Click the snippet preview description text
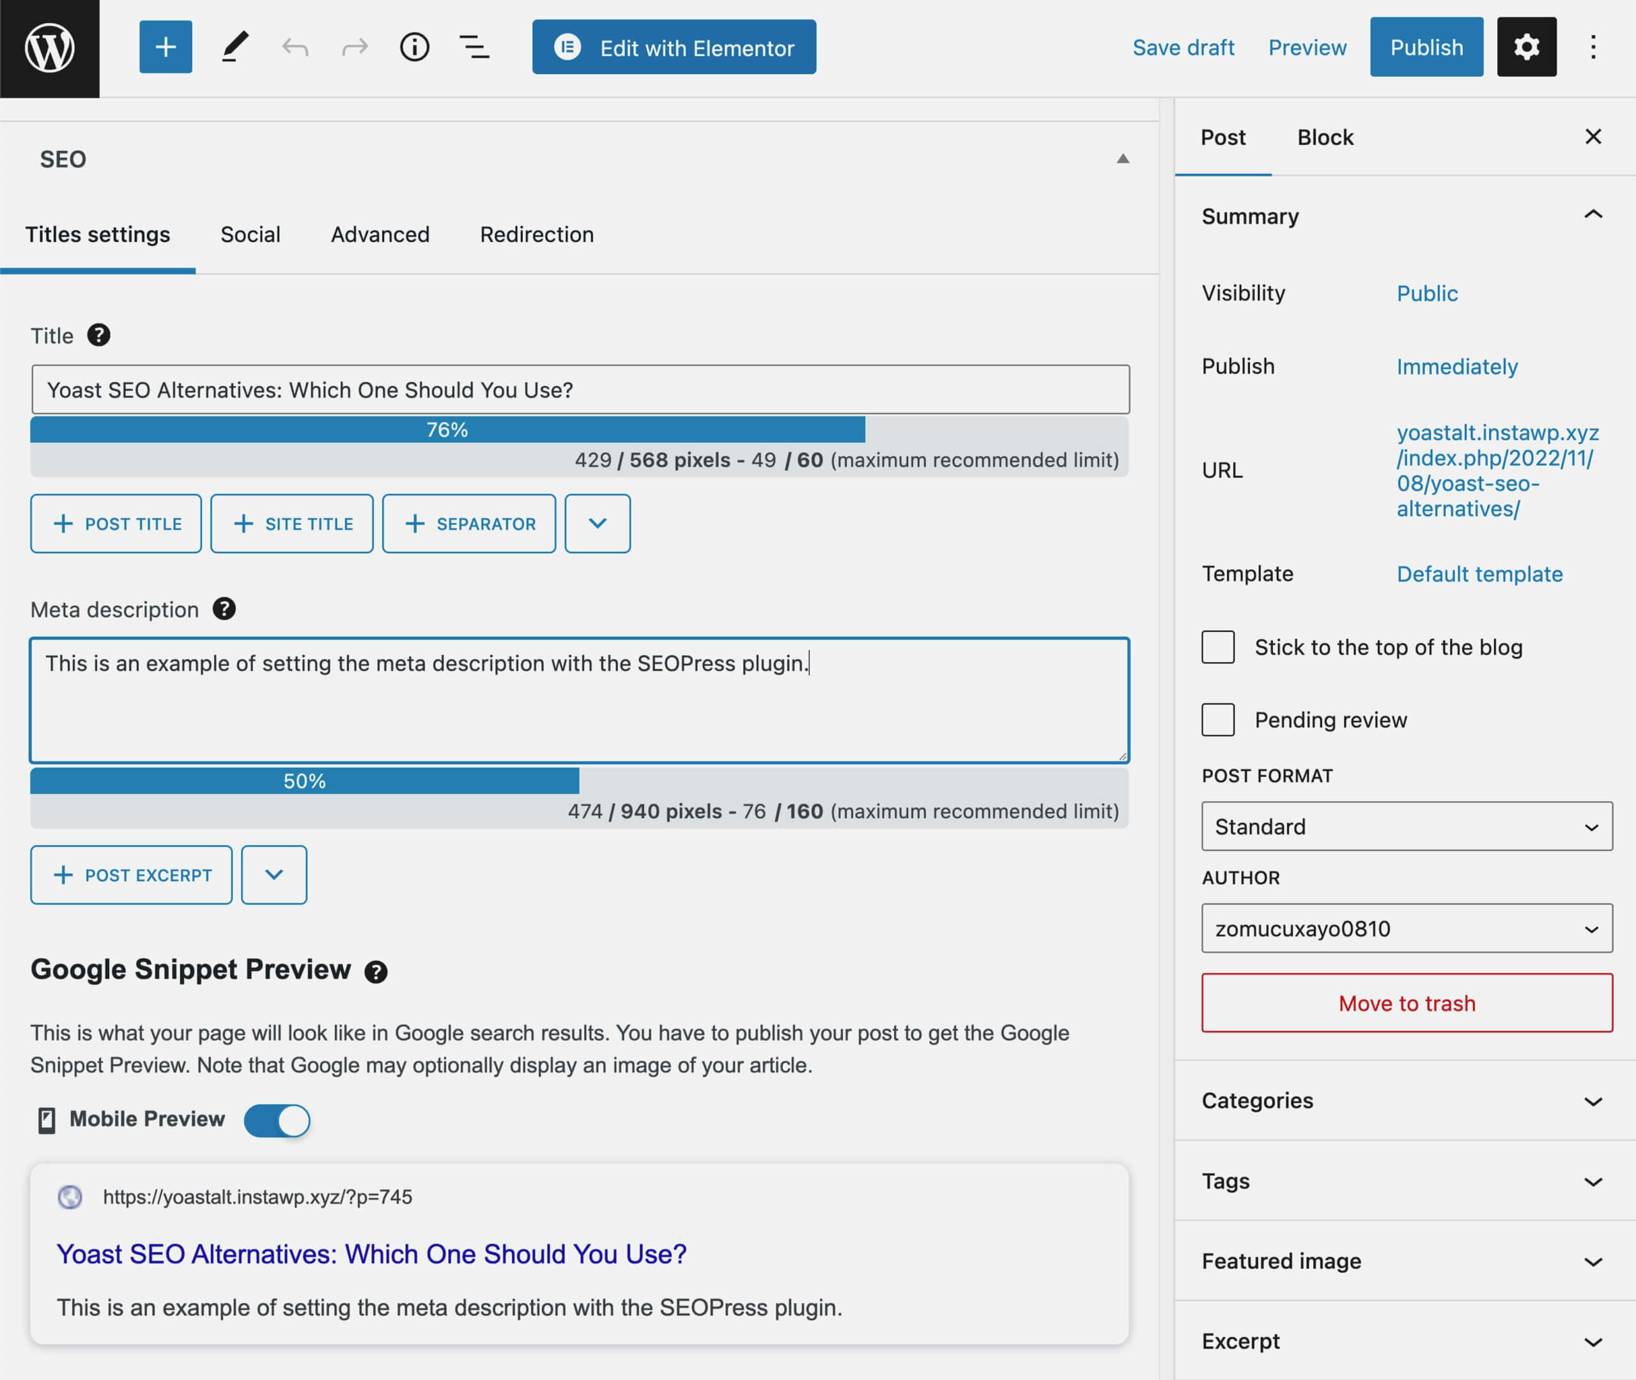1636x1380 pixels. tap(449, 1307)
